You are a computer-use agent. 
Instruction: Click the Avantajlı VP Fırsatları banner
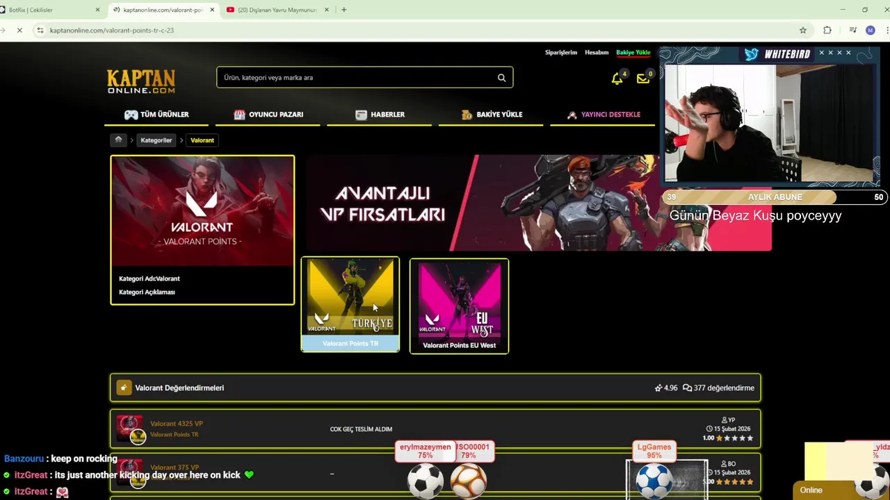click(539, 203)
